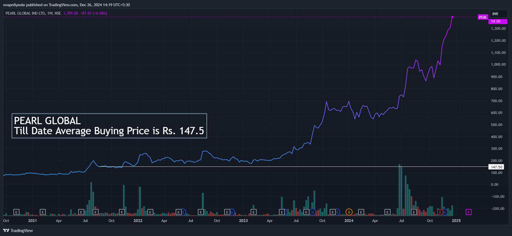Click the E earnings marker left of Oct 2022

click(201, 212)
